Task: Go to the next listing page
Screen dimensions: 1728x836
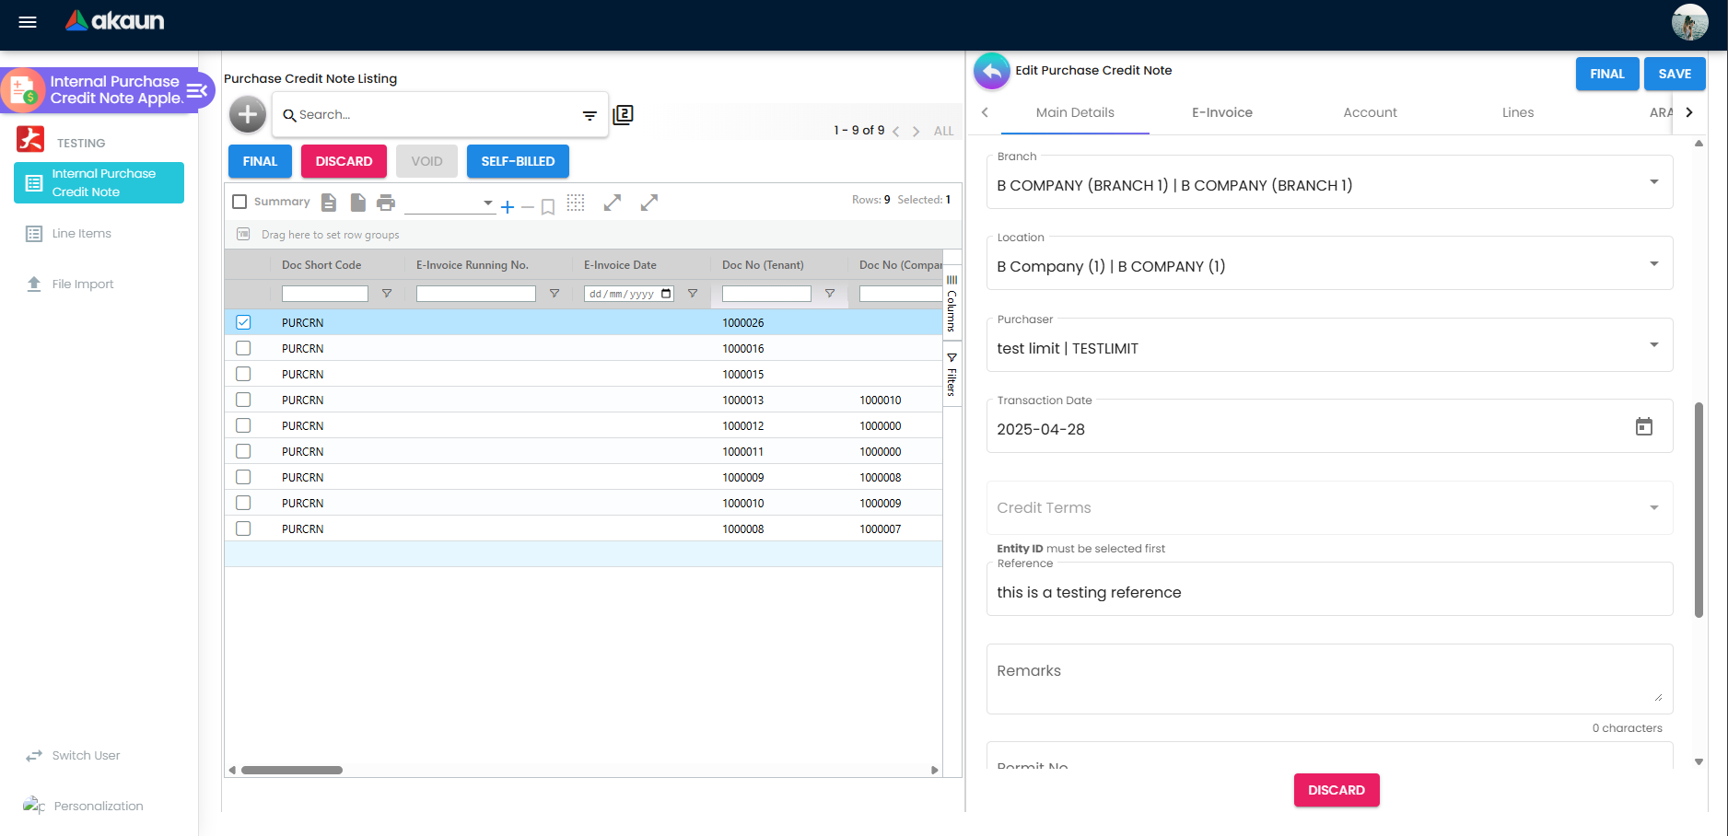Action: tap(916, 131)
